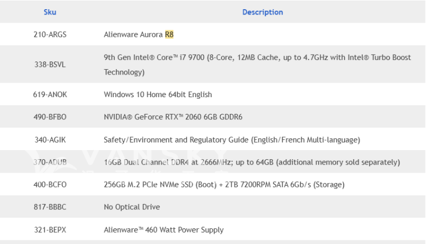Select the 340-AGIK sku cell
Image resolution: width=433 pixels, height=244 pixels.
pos(50,140)
